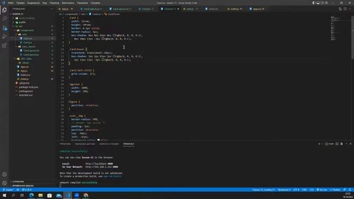
Task: Open the Вид menu
Action: [45, 3]
